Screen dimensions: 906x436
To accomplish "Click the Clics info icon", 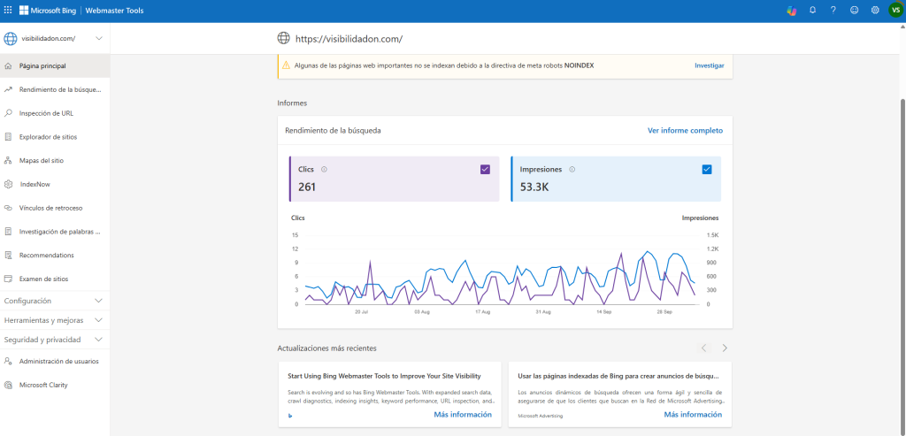I will point(324,169).
